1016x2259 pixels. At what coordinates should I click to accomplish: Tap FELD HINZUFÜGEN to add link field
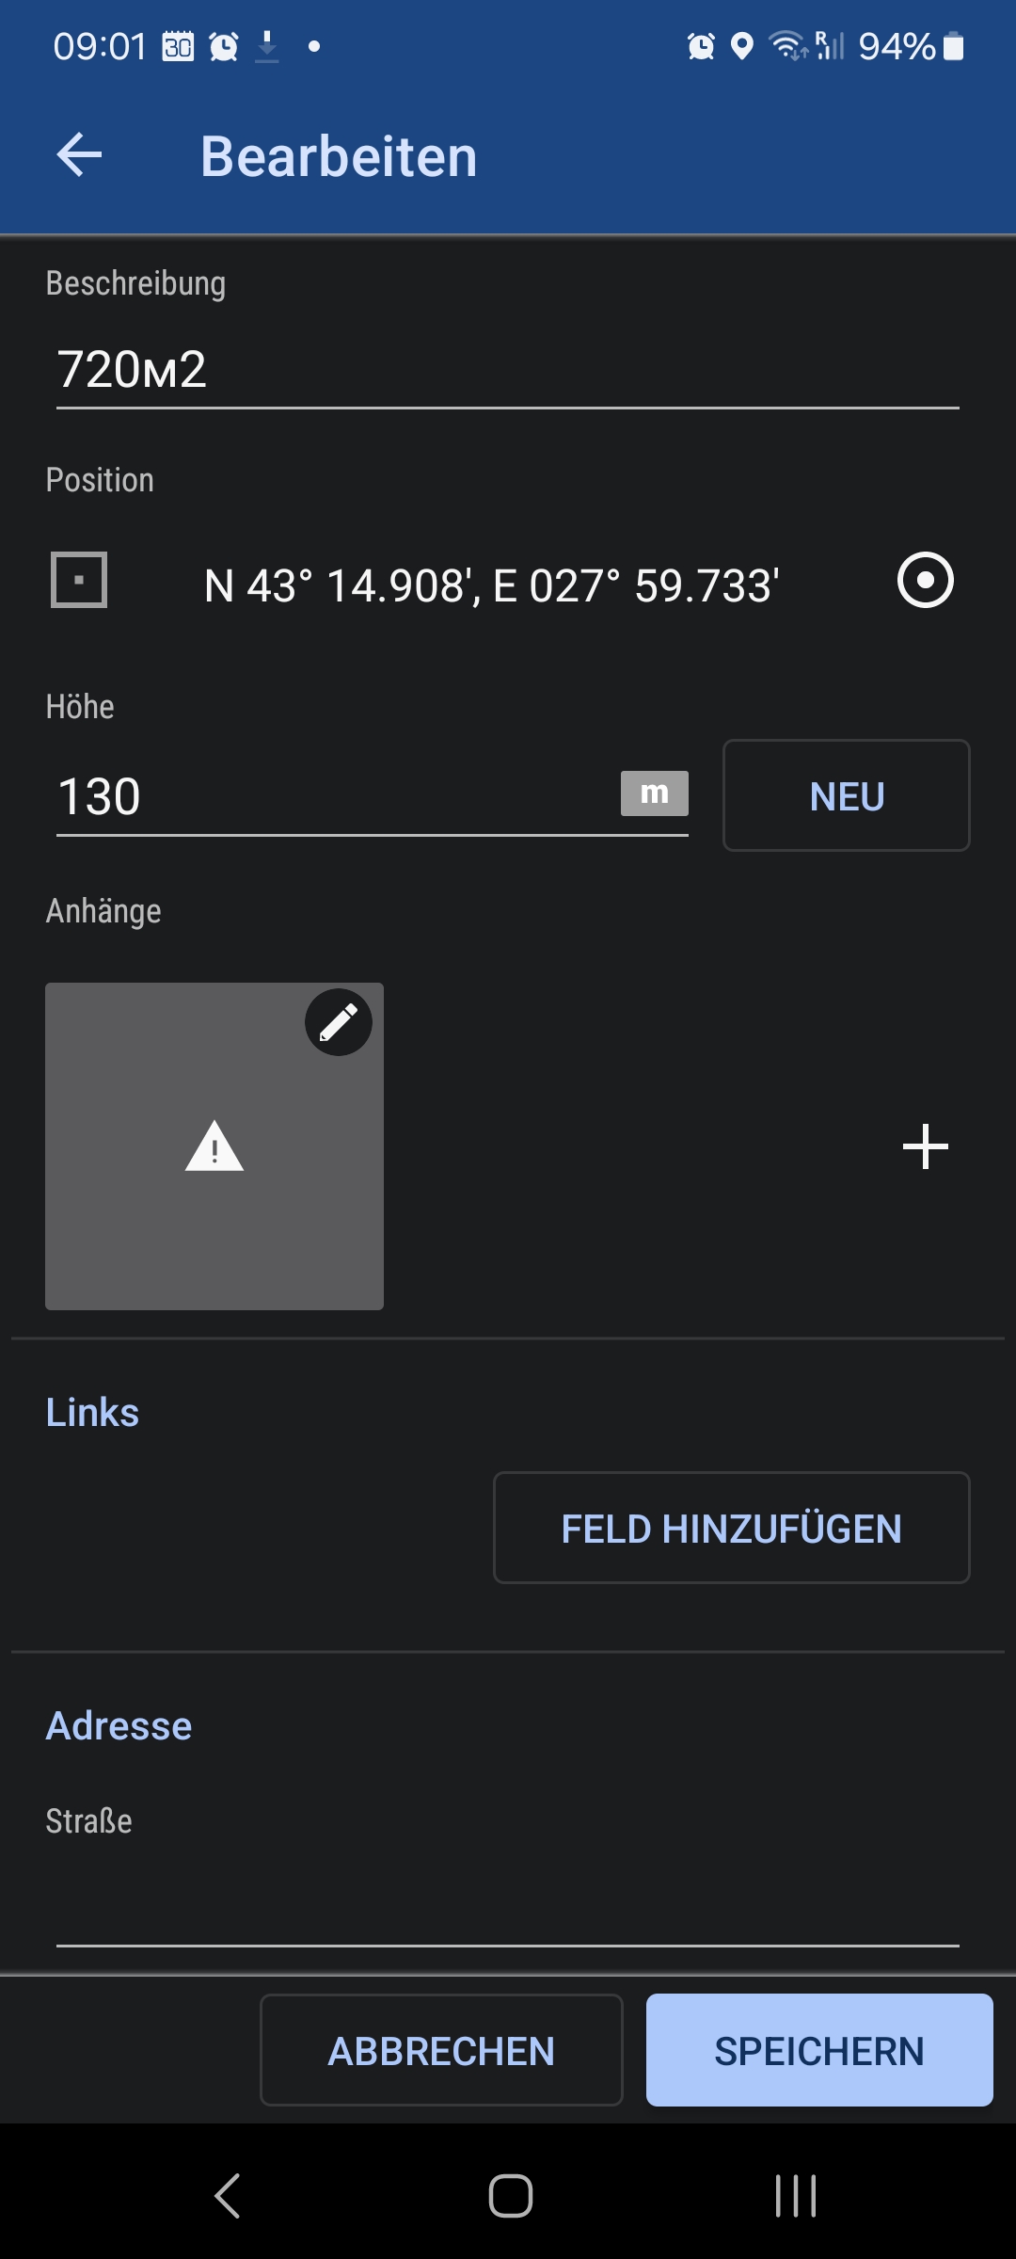click(732, 1528)
